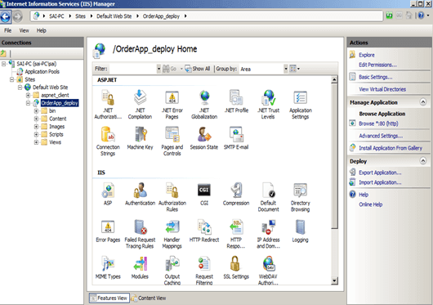433x305 pixels.
Task: Click the Back navigation button
Action: pyautogui.click(x=6, y=16)
